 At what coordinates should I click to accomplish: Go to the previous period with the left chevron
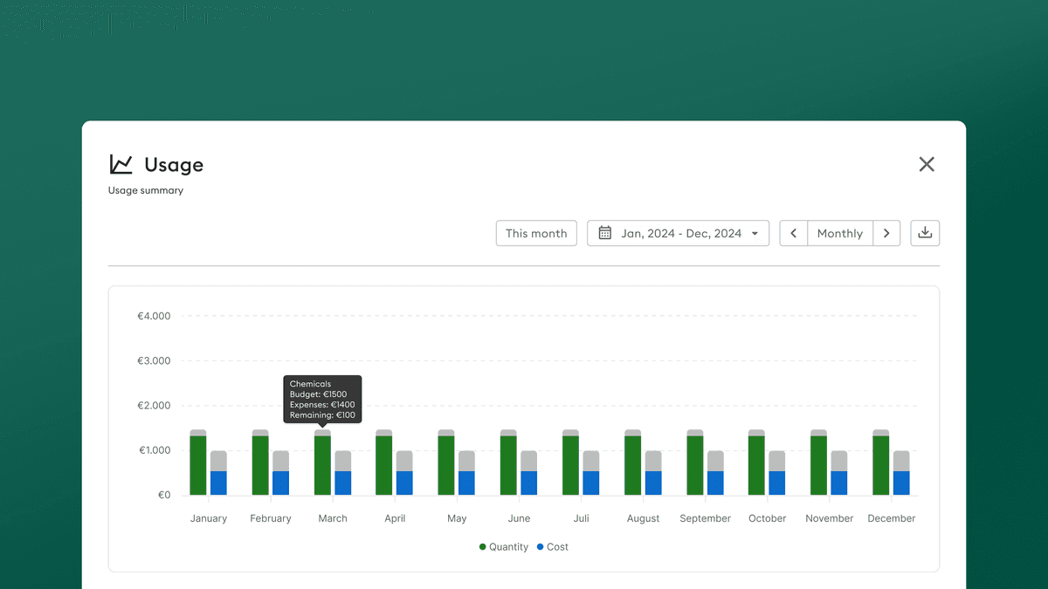tap(793, 233)
